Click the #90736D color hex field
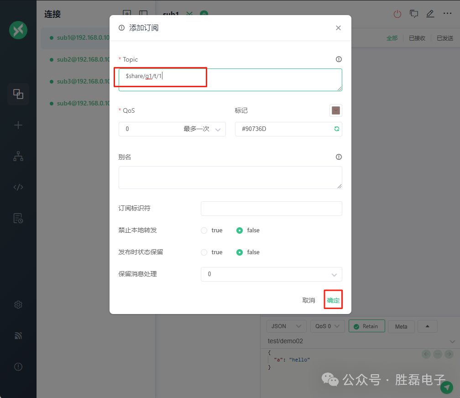This screenshot has height=398, width=460. coord(288,129)
